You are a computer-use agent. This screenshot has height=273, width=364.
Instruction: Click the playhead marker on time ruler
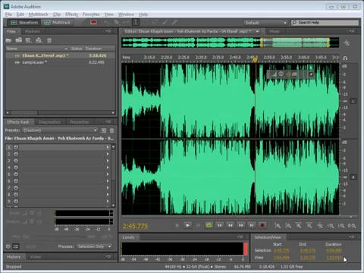[255, 59]
